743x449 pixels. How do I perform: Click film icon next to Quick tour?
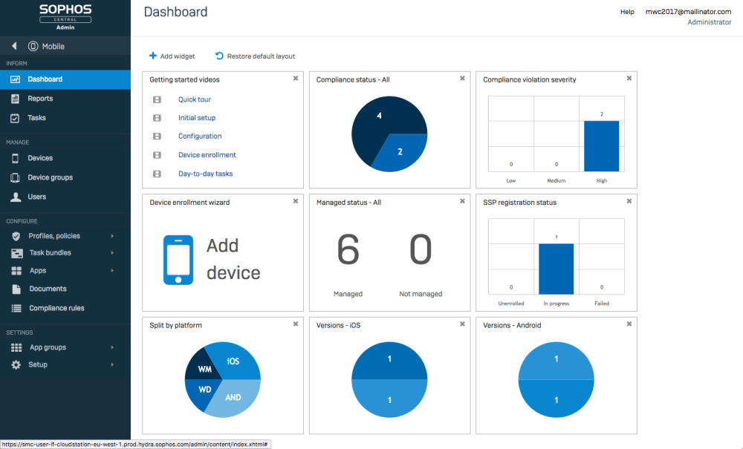(x=157, y=99)
